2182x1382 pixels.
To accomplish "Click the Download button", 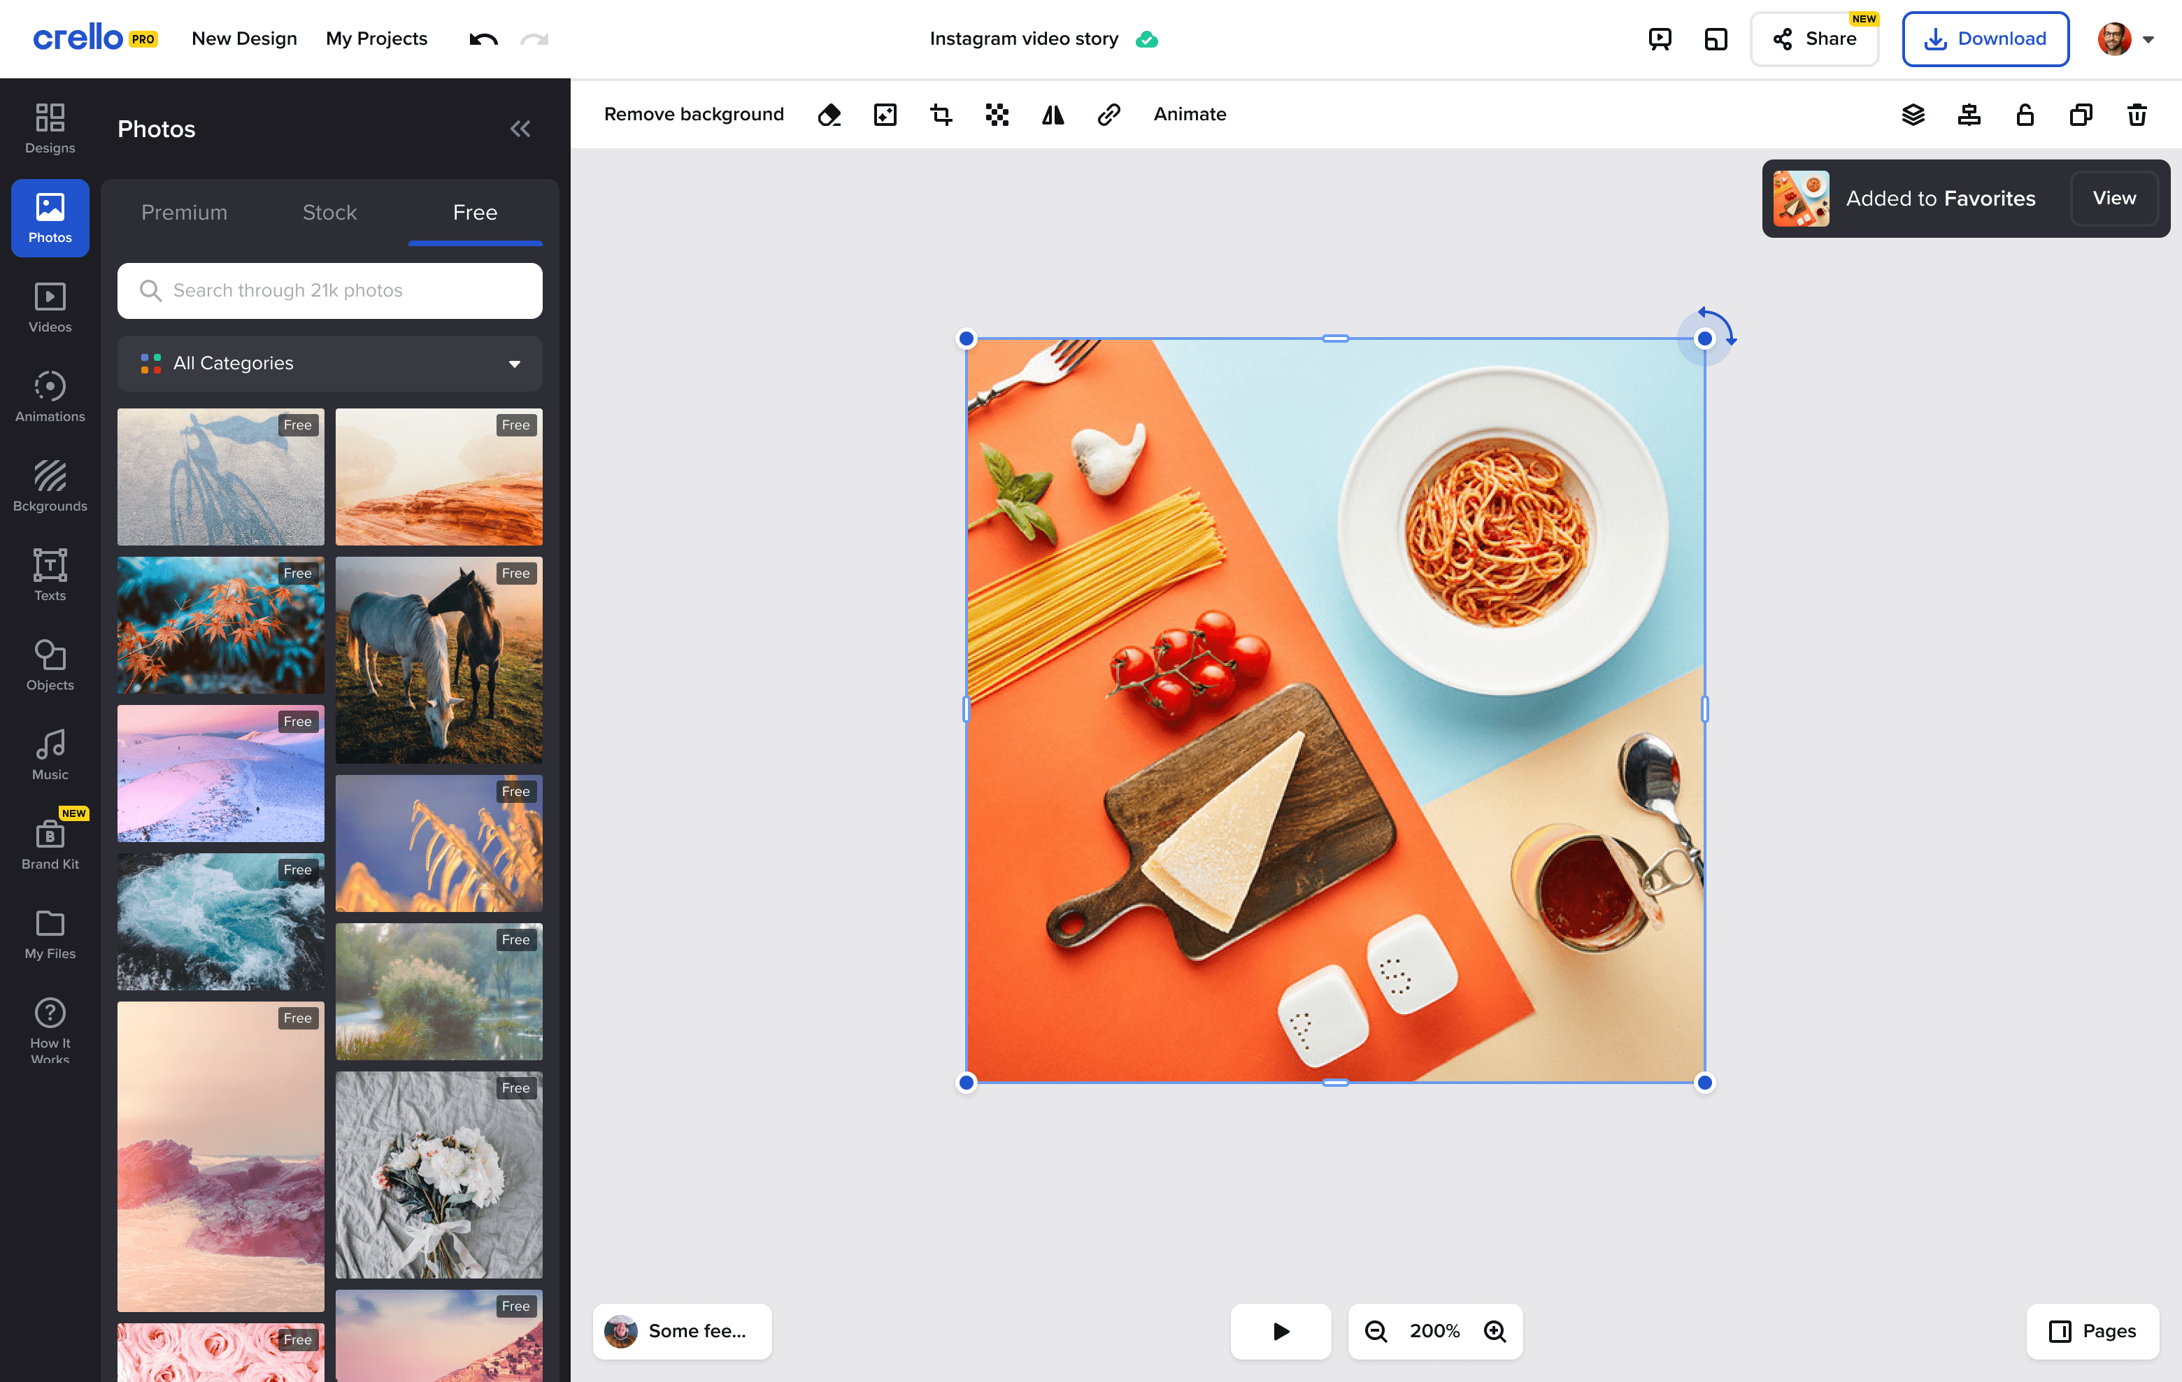I will pos(1985,39).
